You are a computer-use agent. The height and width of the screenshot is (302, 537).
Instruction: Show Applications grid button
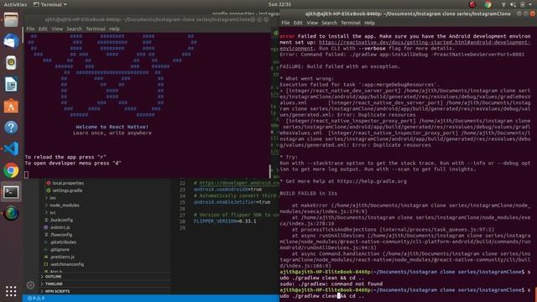tap(11, 291)
